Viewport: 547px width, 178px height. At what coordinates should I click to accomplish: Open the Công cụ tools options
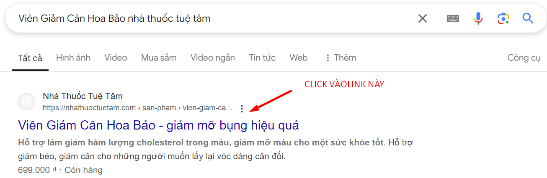[x=524, y=58]
